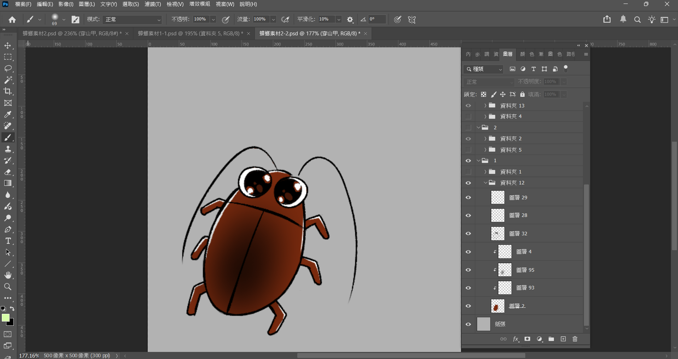678x359 pixels.
Task: Open brush smoothing options gear
Action: (x=350, y=20)
